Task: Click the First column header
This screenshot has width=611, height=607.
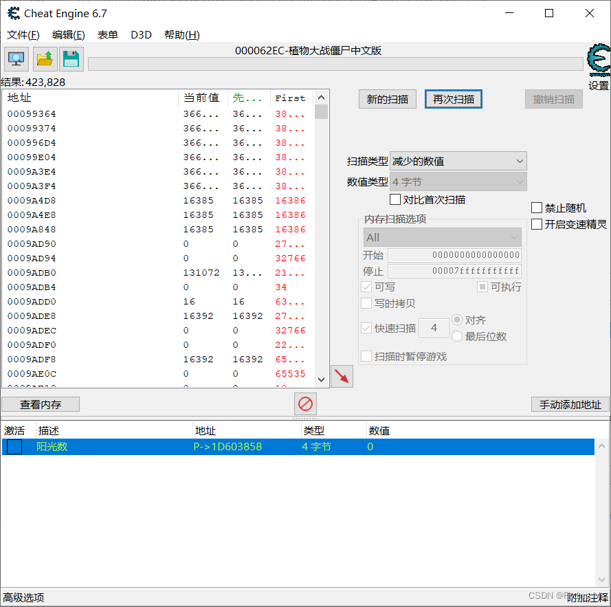Action: pyautogui.click(x=292, y=98)
